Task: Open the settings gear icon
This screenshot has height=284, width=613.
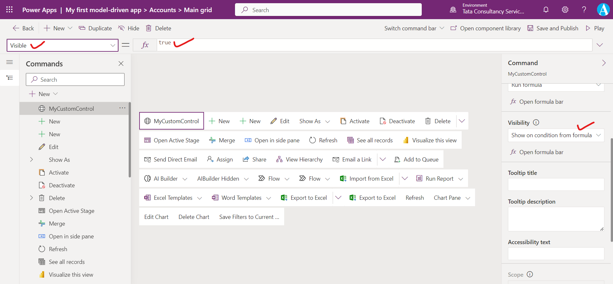Action: pyautogui.click(x=565, y=10)
